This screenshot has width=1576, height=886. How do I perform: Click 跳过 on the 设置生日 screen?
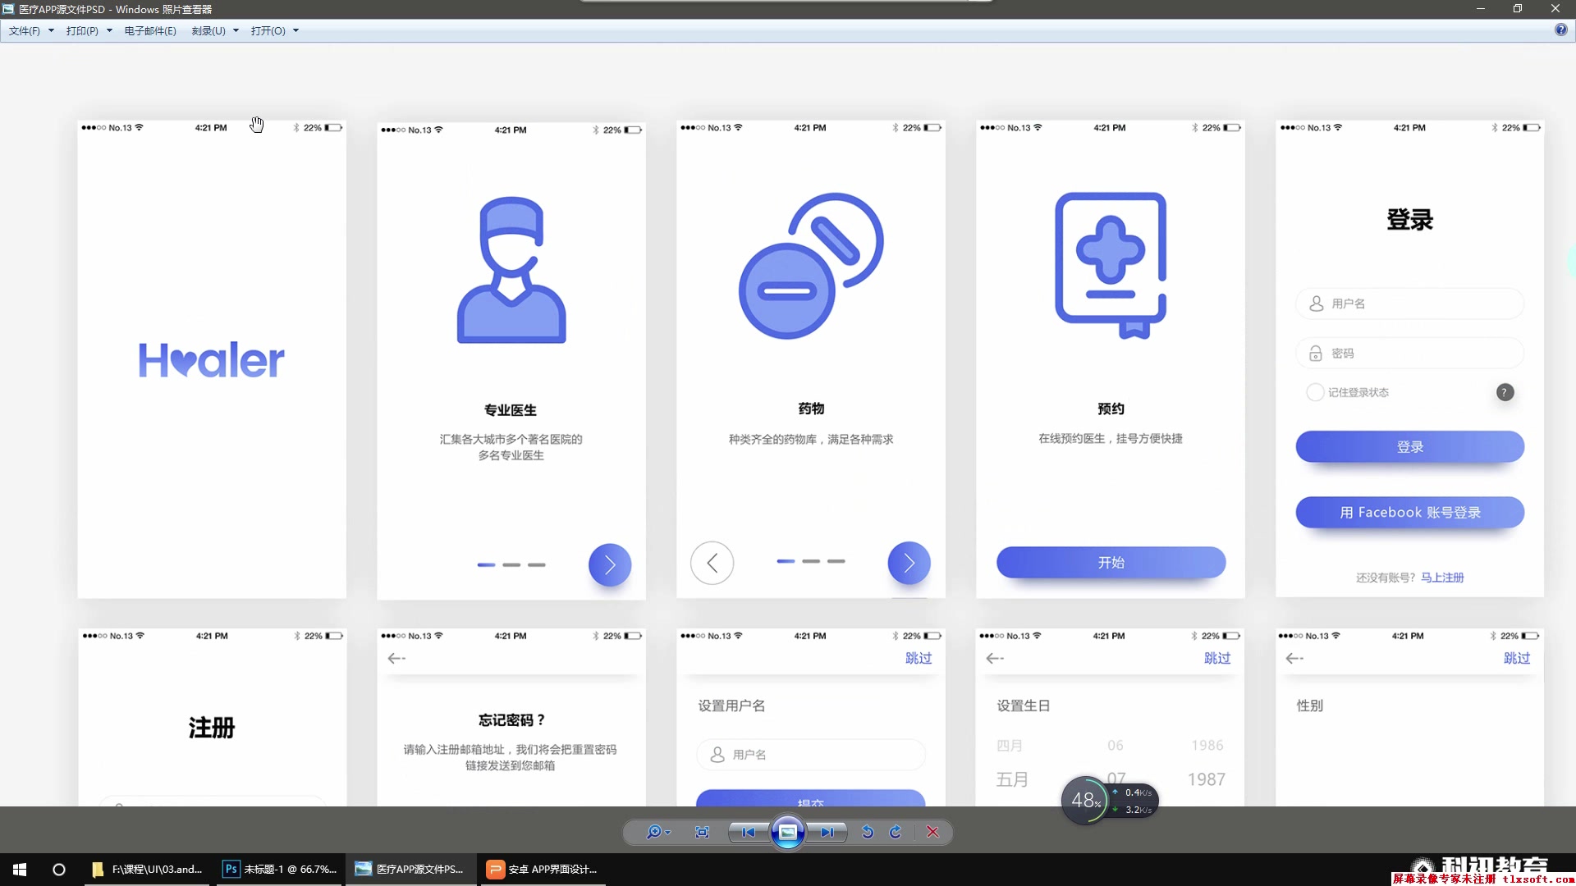(1217, 658)
